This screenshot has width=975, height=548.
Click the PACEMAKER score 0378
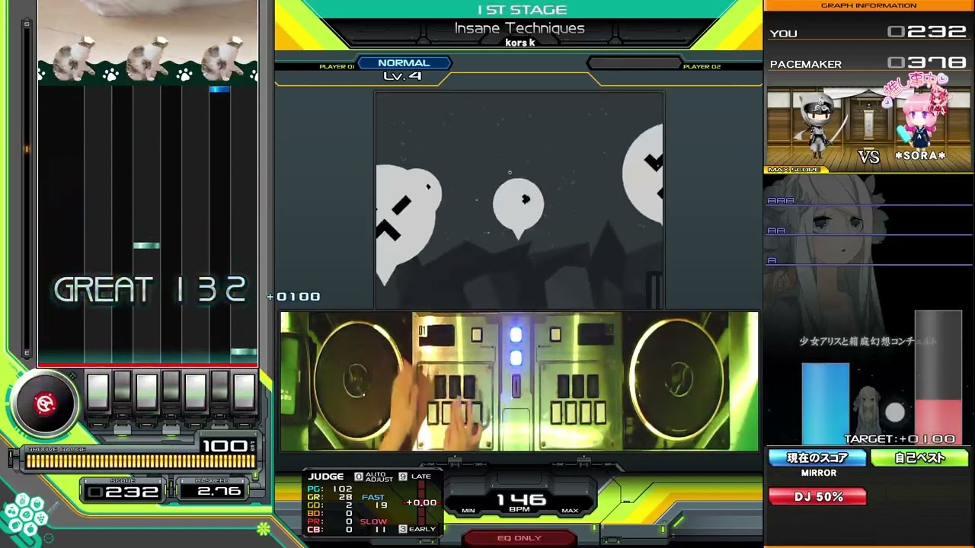point(927,63)
